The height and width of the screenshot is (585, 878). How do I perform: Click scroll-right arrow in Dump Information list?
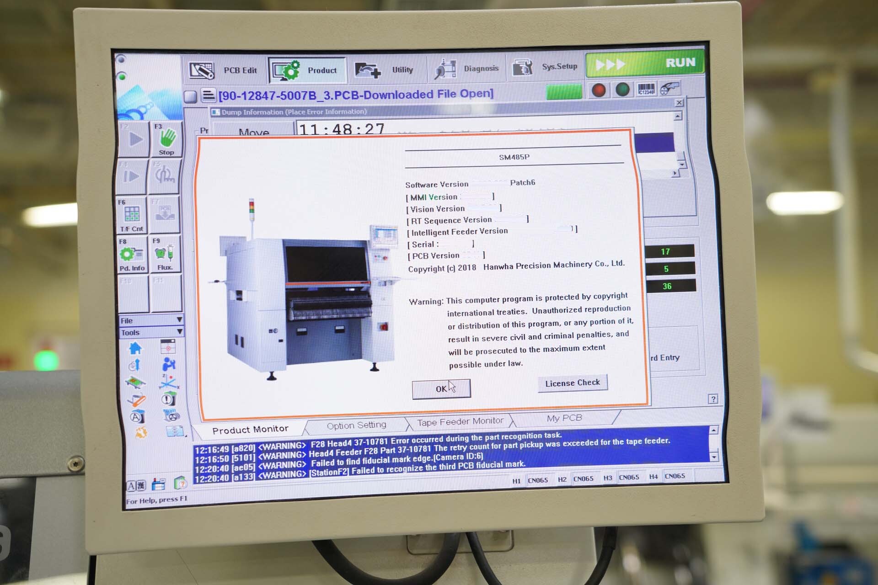pos(675,173)
